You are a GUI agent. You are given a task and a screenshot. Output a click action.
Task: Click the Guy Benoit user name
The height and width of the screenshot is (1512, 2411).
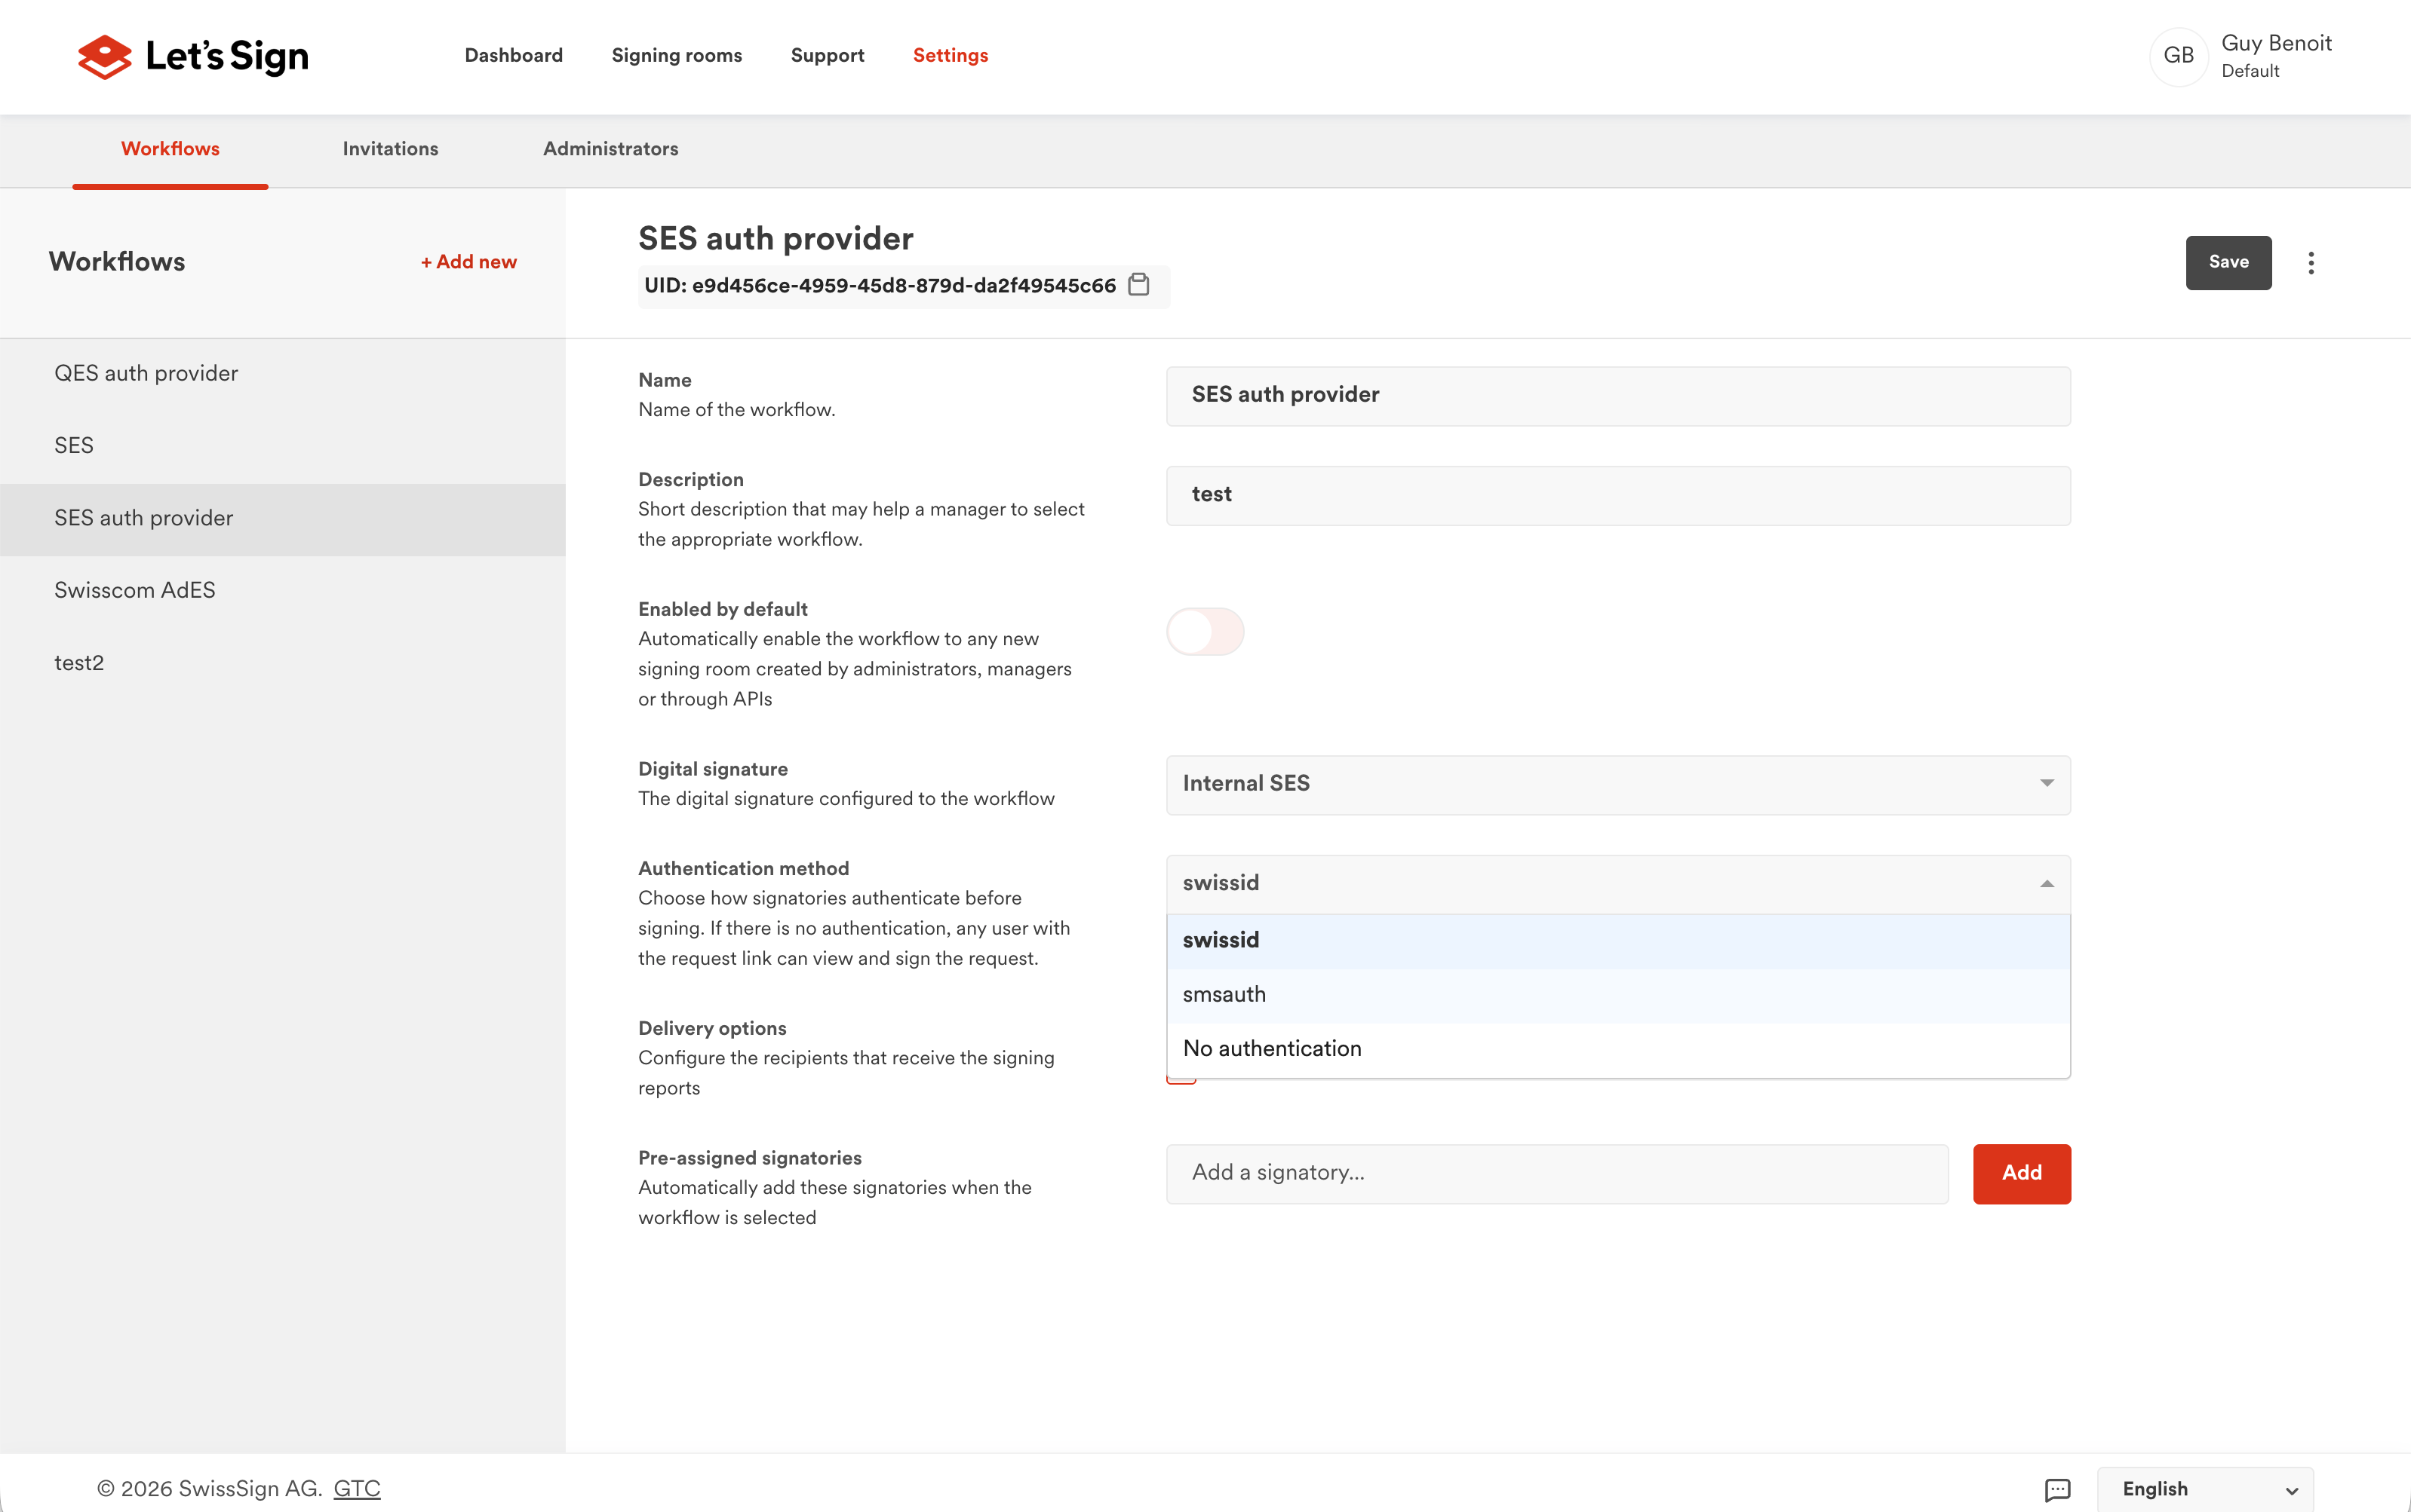2276,44
